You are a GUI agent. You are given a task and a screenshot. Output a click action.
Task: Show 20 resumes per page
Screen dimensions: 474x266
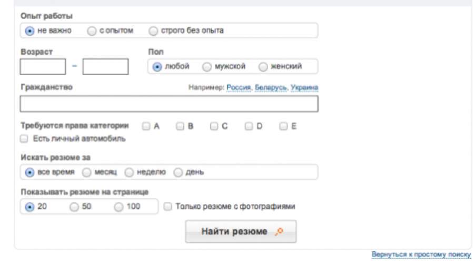29,207
